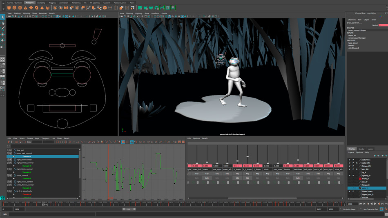Image resolution: width=388 pixels, height=218 pixels.
Task: Open the No Anim Layer dropdown
Action: click(x=350, y=209)
